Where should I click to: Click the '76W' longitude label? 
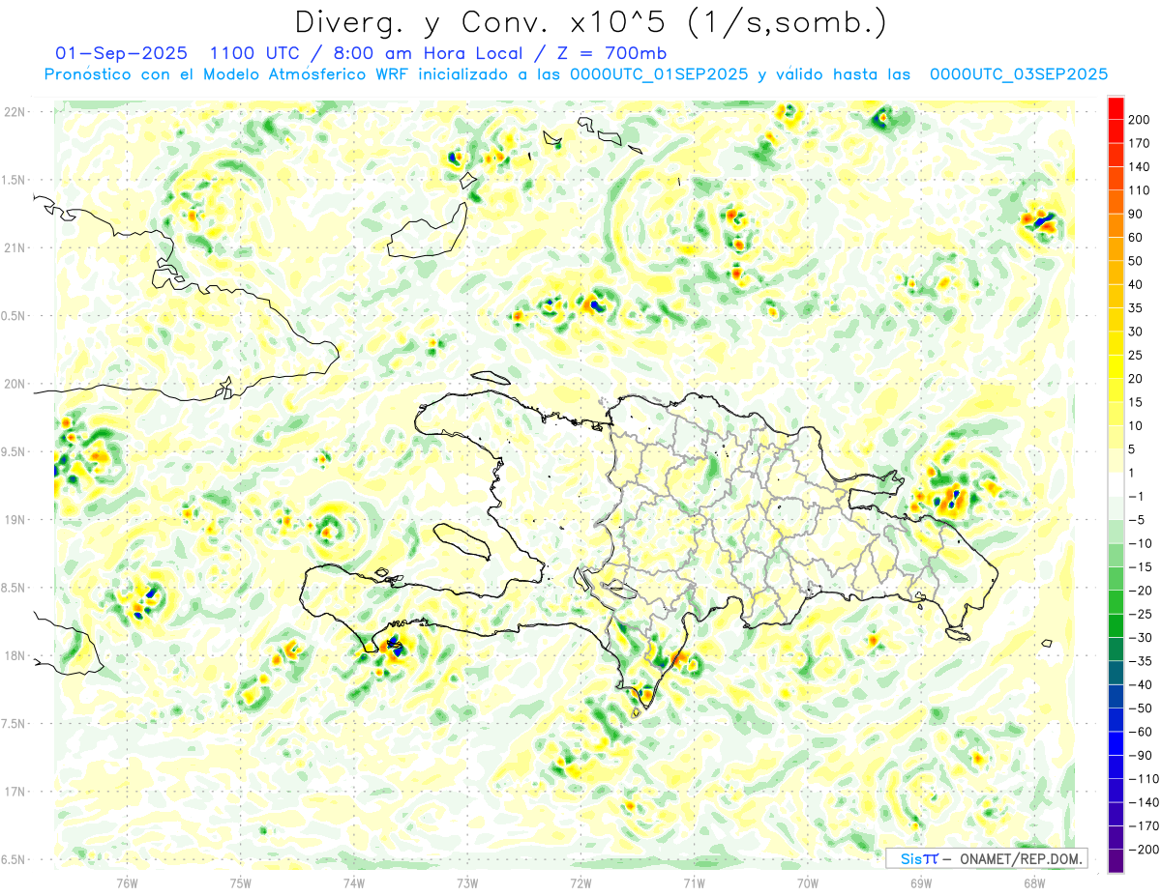point(128,883)
